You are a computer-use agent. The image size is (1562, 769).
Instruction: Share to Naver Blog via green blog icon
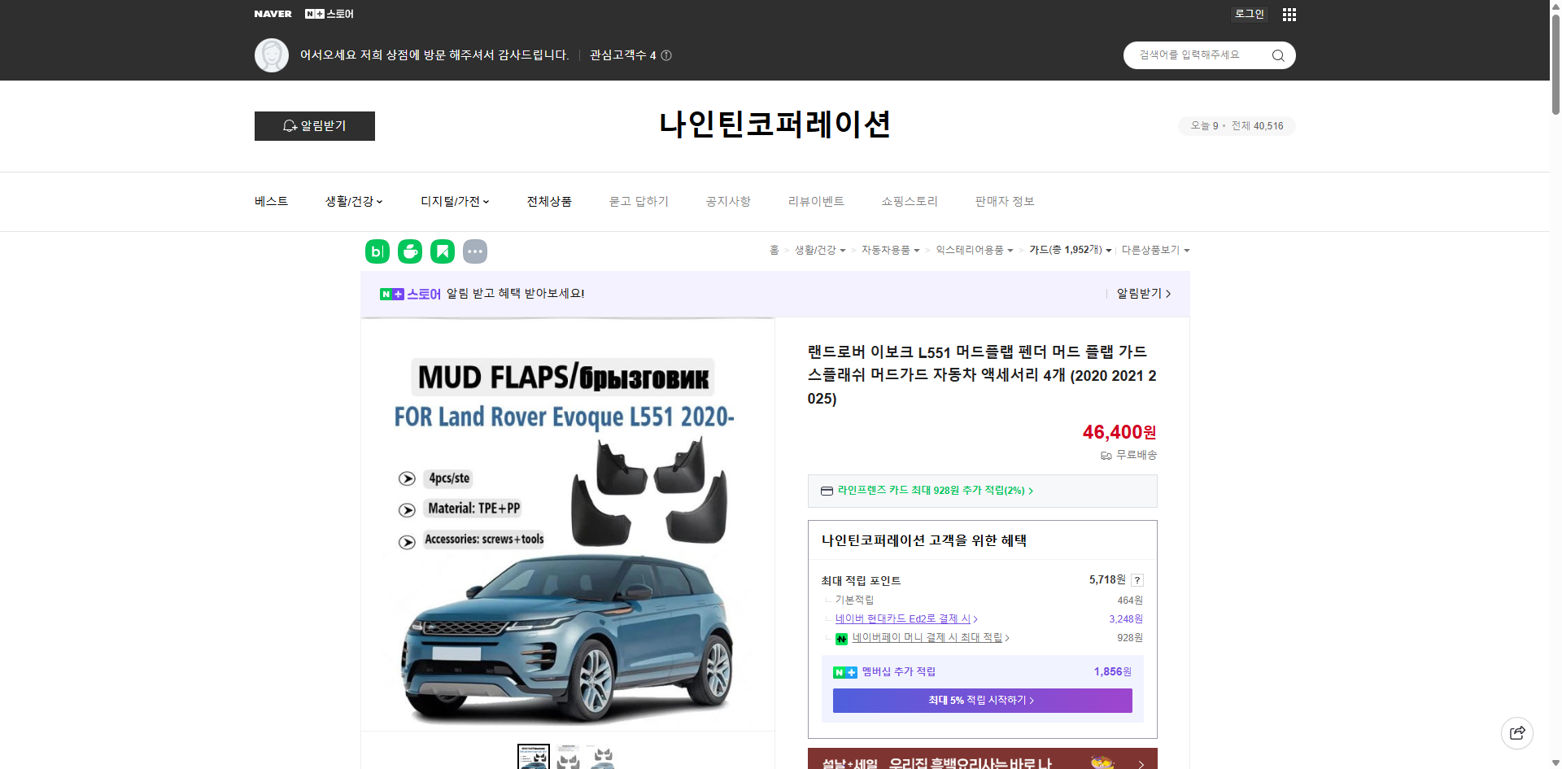377,251
